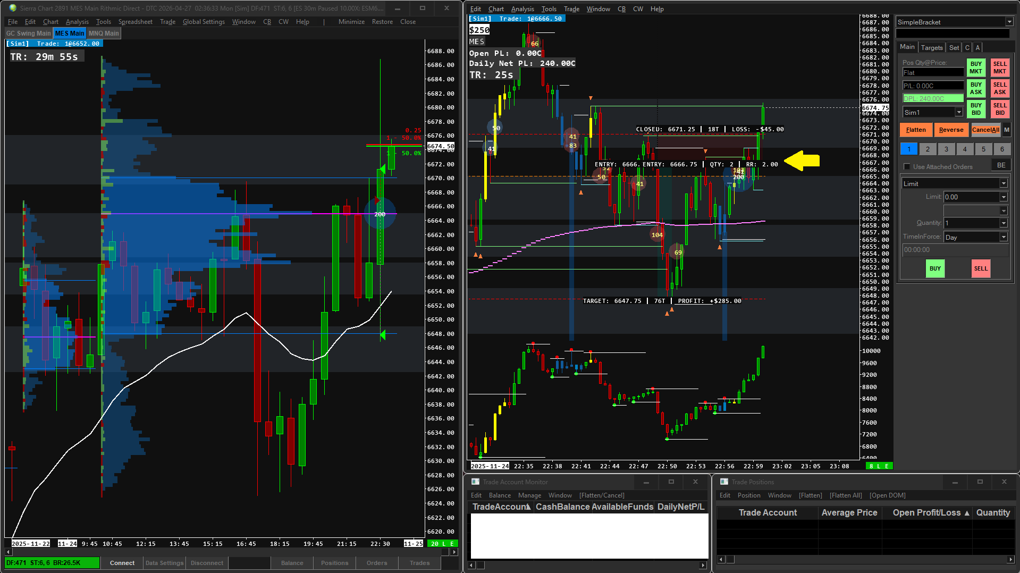Screen dimensions: 1020x573
Task: Click [Flatten All] in Trade Positions
Action: click(x=846, y=495)
